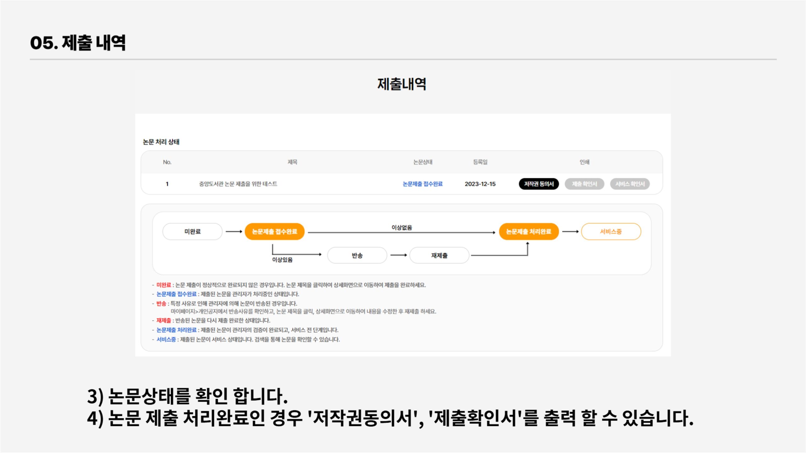This screenshot has height=453, width=806.
Task: Click the 반송 flowchart node
Action: (x=357, y=255)
